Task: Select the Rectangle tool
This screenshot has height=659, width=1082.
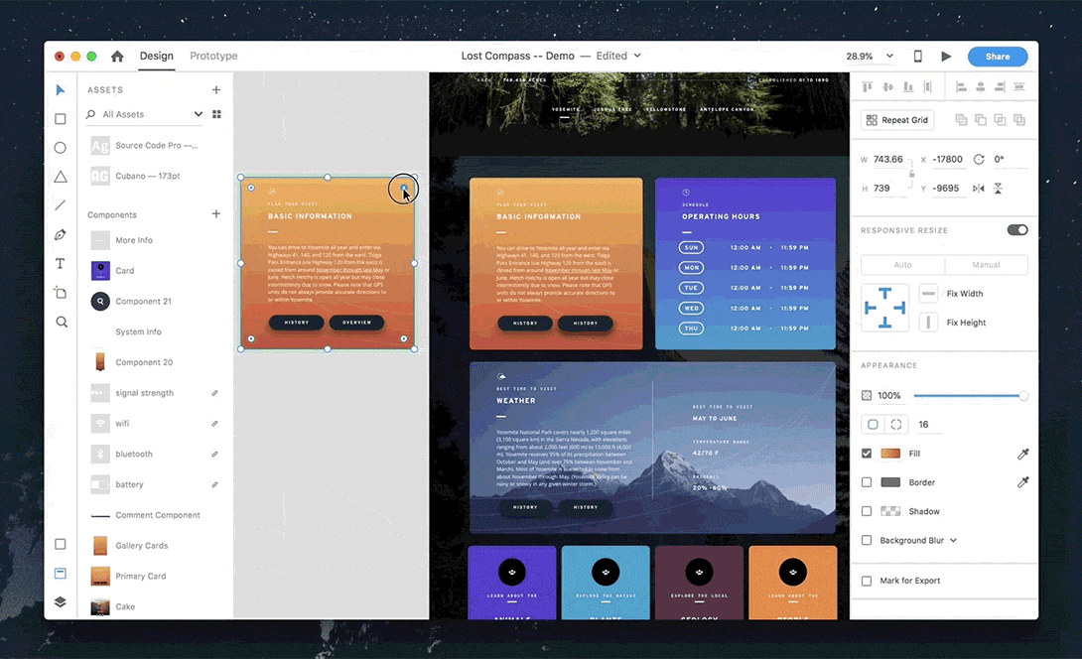Action: 60,119
